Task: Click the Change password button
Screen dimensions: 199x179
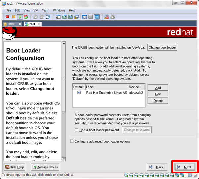Action: coord(137,130)
